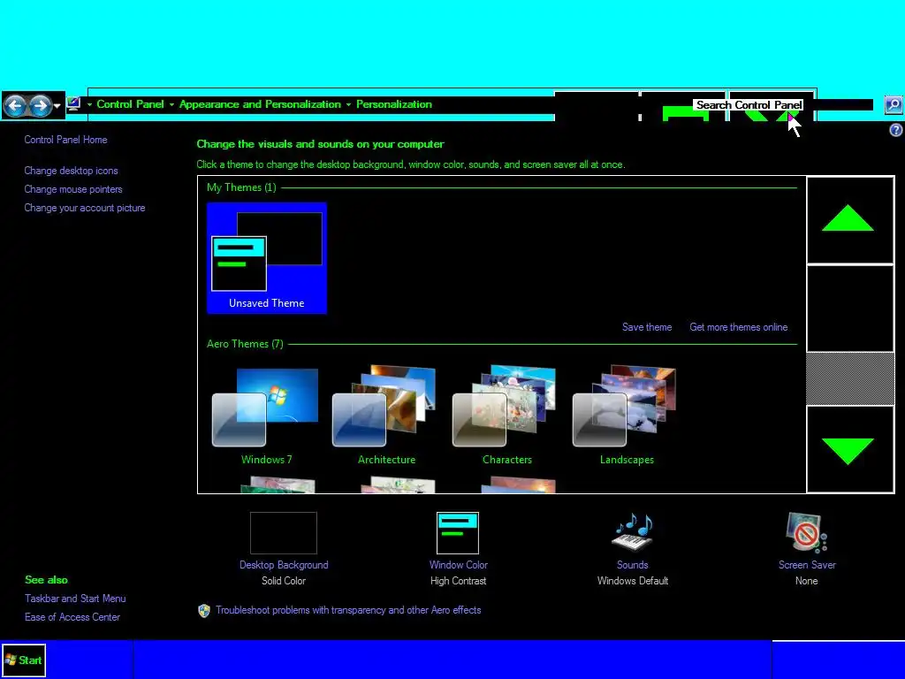Open the Start menu button
Screen dimensions: 905x679
pos(24,660)
